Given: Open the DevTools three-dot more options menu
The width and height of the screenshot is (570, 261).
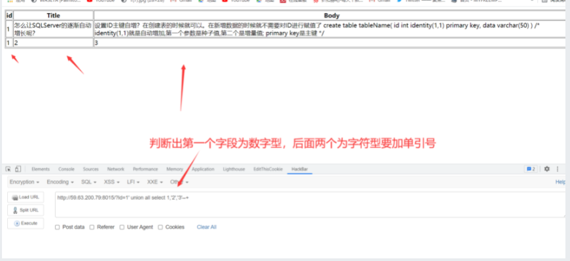Looking at the screenshot, I should pyautogui.click(x=558, y=169).
